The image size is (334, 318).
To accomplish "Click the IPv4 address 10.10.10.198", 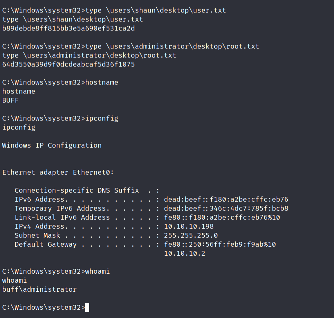I will (189, 227).
